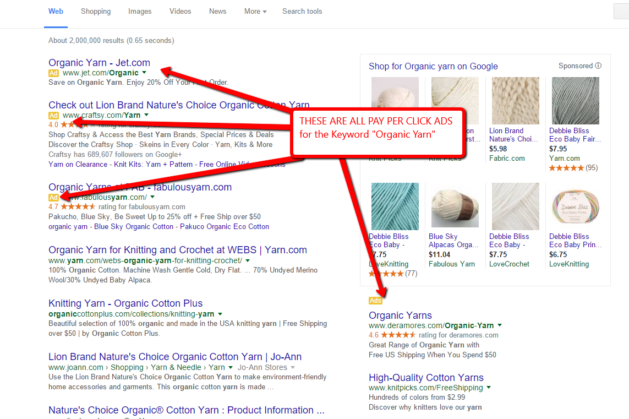
Task: Open white Debbie Bliss Eco Baby $7.75 thumbnail
Action: (516, 206)
